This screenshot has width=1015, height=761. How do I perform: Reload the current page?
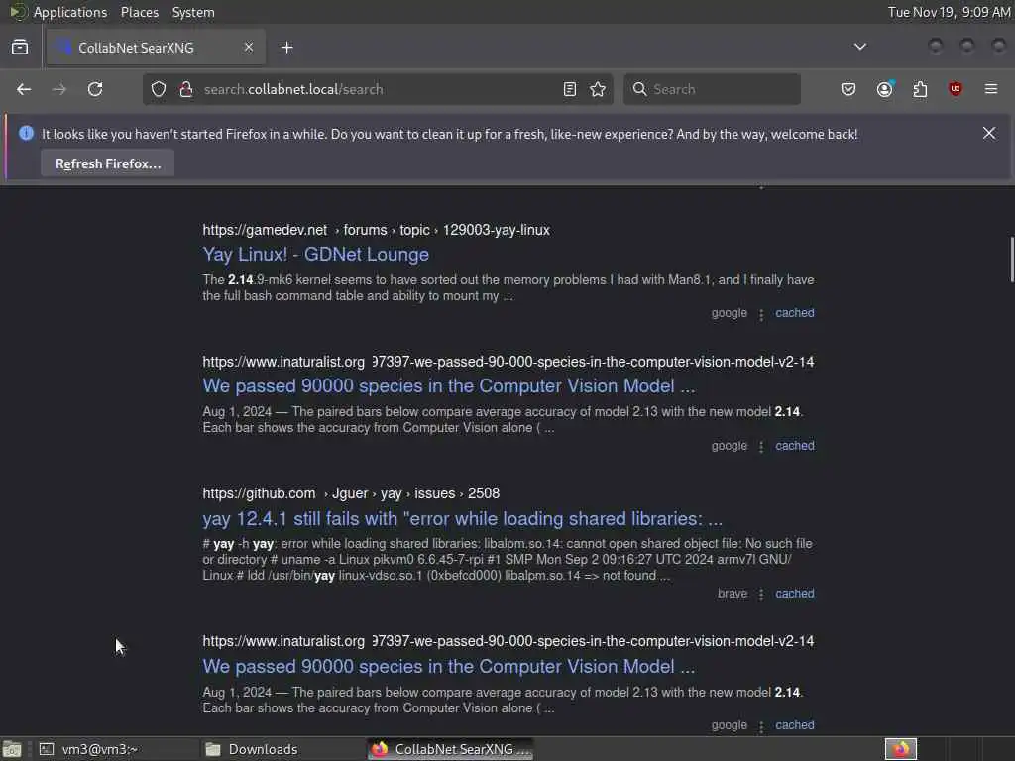click(x=95, y=89)
